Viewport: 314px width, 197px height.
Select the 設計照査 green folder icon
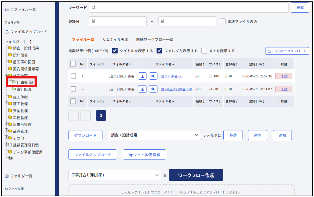click(14, 89)
